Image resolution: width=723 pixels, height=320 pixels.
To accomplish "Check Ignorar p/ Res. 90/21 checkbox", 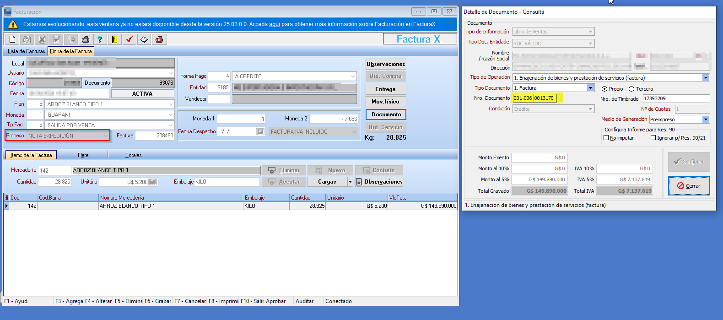I will pyautogui.click(x=653, y=138).
